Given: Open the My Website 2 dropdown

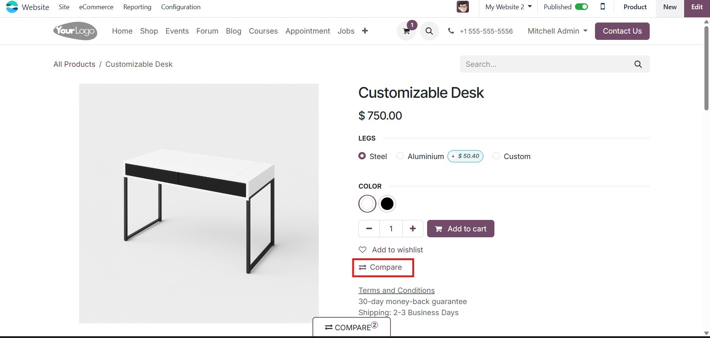Looking at the screenshot, I should click(508, 7).
